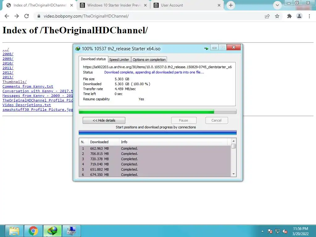Viewport: 316px width, 237px height.
Task: Click the connections list scroll up arrow
Action: pyautogui.click(x=234, y=141)
